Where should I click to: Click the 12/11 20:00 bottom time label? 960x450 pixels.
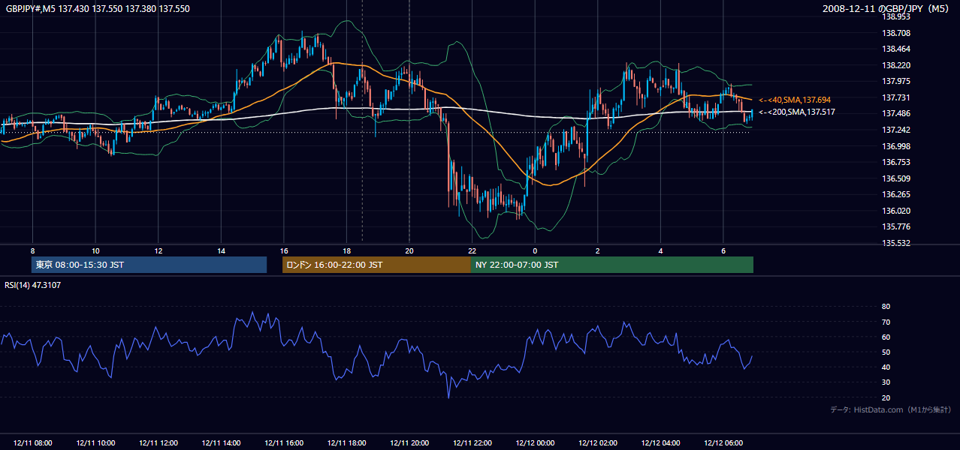click(409, 443)
